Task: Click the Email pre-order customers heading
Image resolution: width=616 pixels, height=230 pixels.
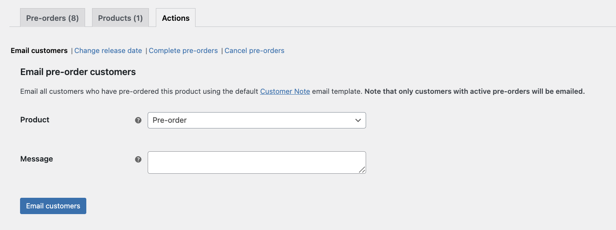Action: click(78, 72)
